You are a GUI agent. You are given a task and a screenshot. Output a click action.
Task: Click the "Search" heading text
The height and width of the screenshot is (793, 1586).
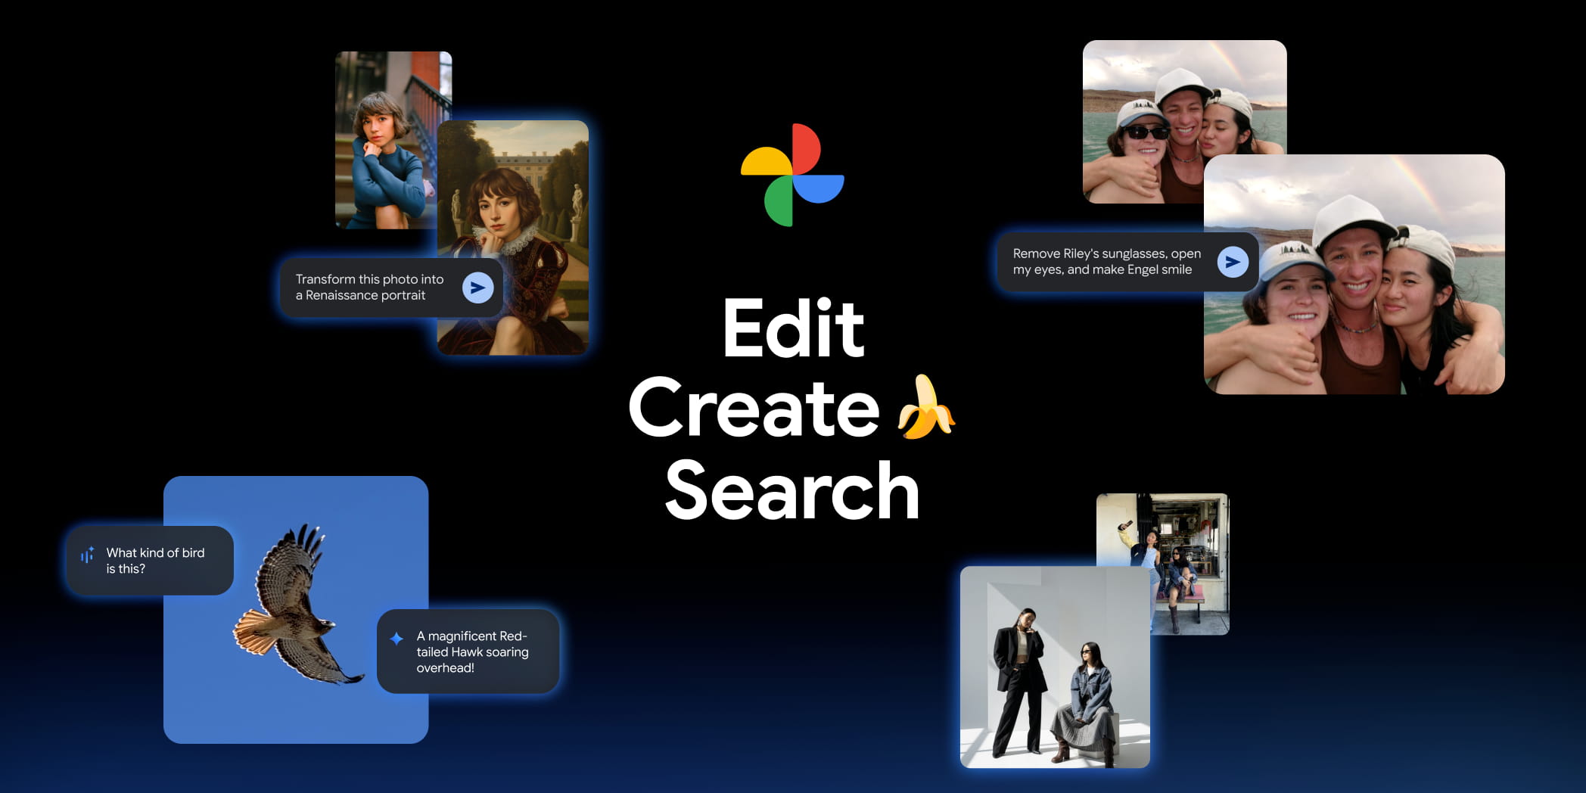(x=791, y=492)
